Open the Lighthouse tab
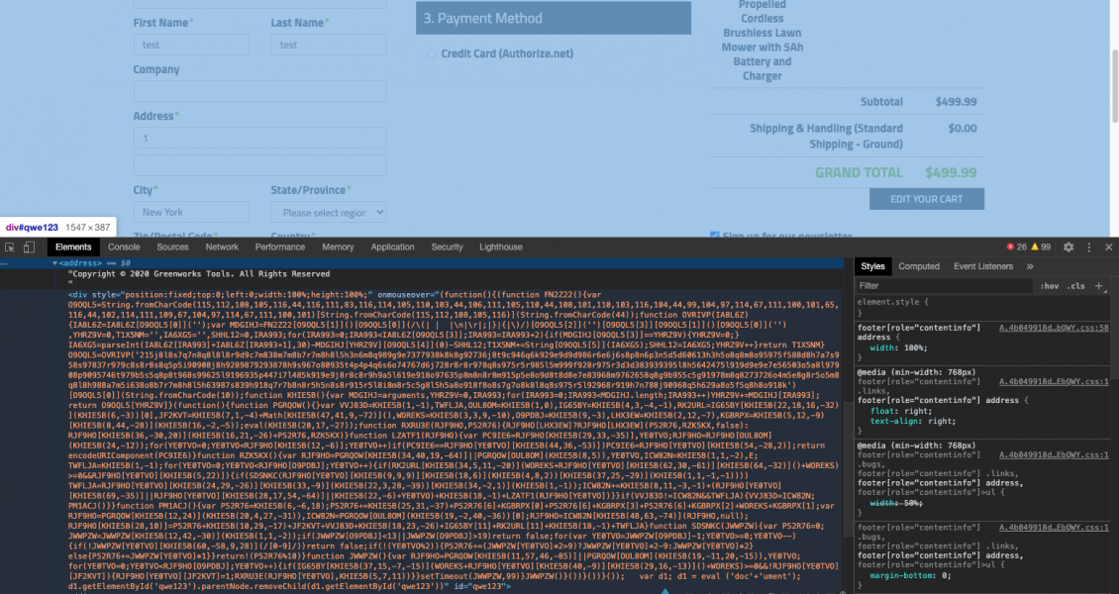Image resolution: width=1119 pixels, height=594 pixels. coord(500,247)
